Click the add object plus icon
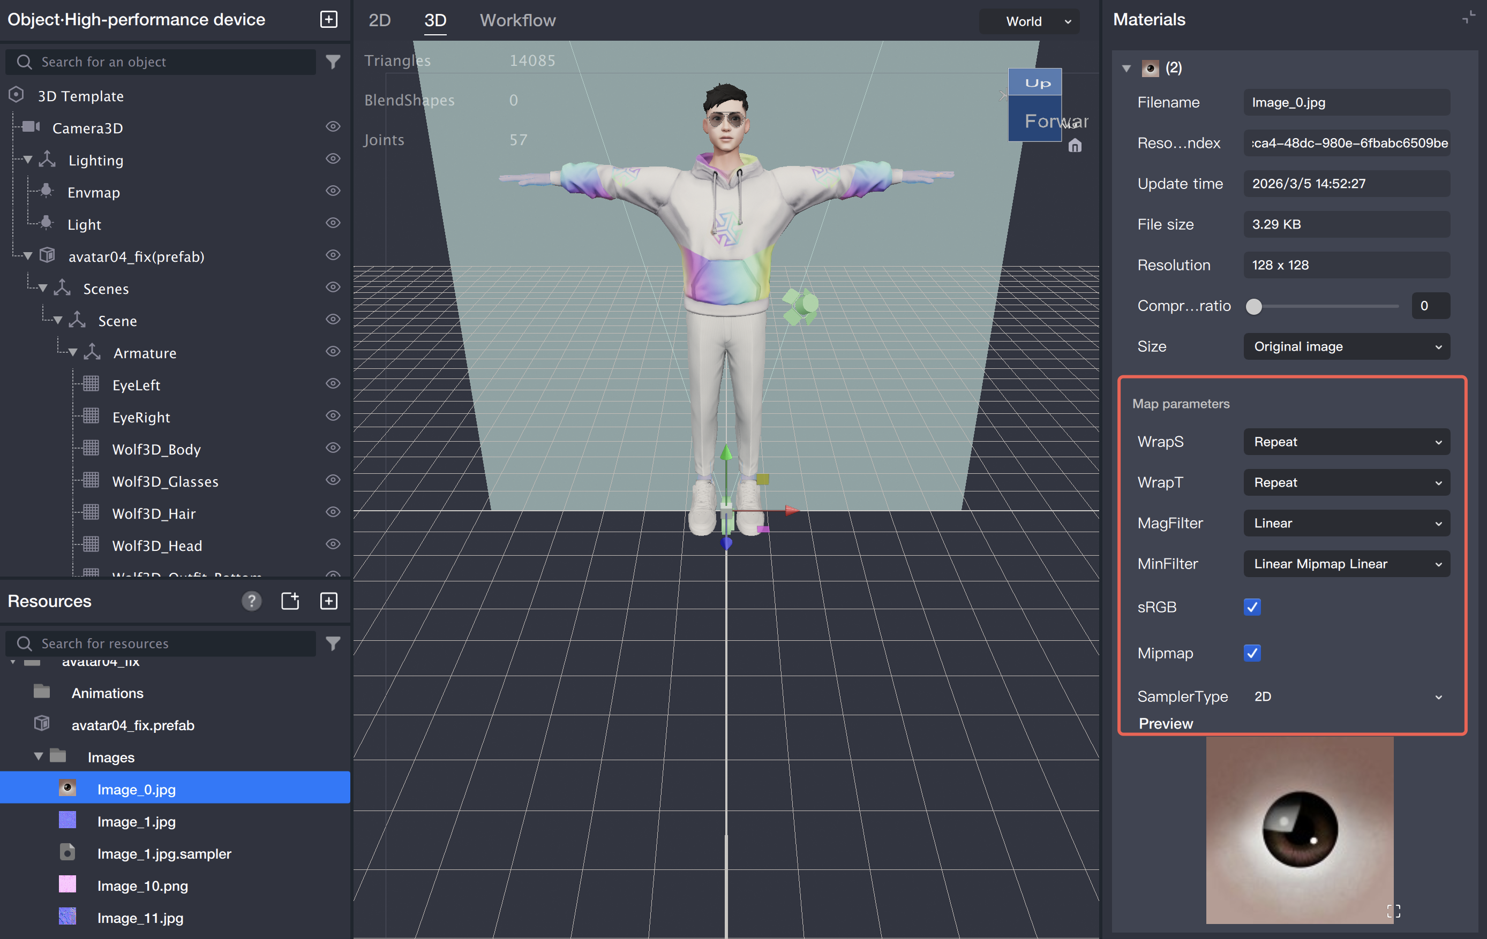Image resolution: width=1487 pixels, height=939 pixels. [x=328, y=20]
